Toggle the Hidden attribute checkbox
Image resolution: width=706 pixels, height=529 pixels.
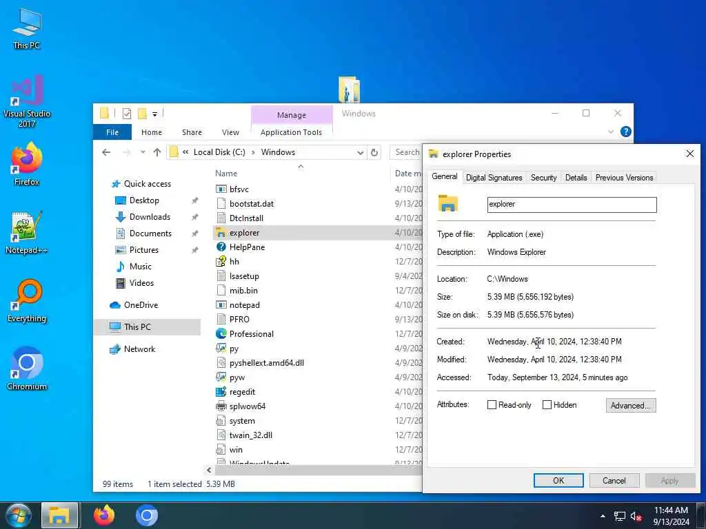547,405
